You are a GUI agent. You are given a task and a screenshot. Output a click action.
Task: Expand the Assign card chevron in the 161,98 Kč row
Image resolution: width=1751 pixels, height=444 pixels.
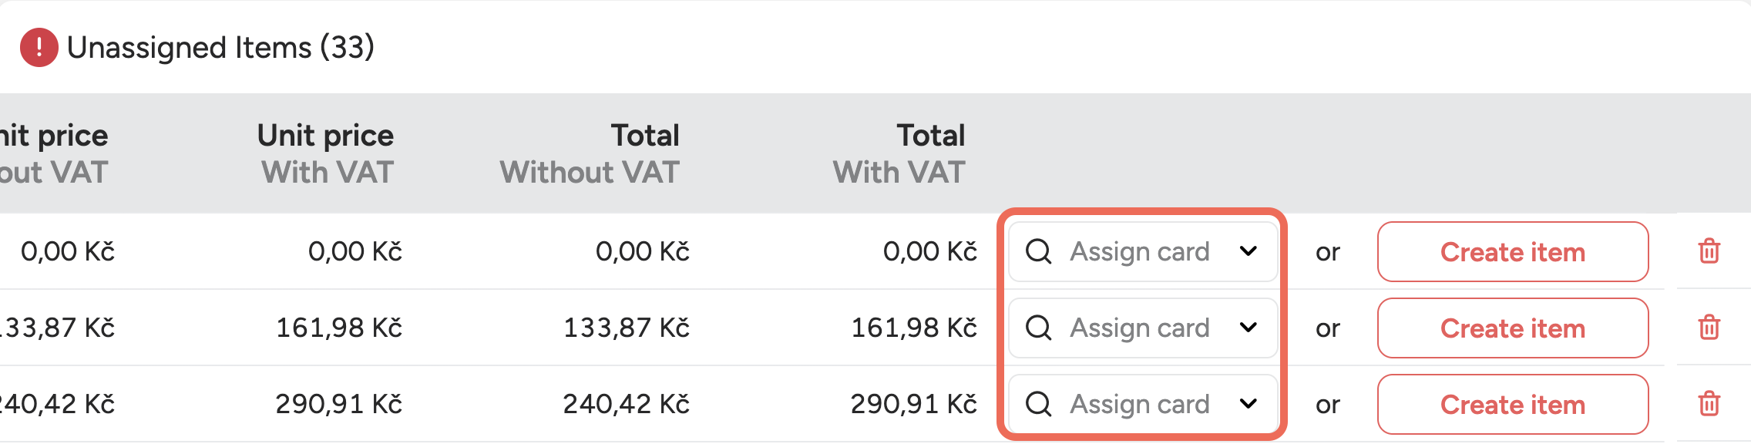pos(1249,328)
